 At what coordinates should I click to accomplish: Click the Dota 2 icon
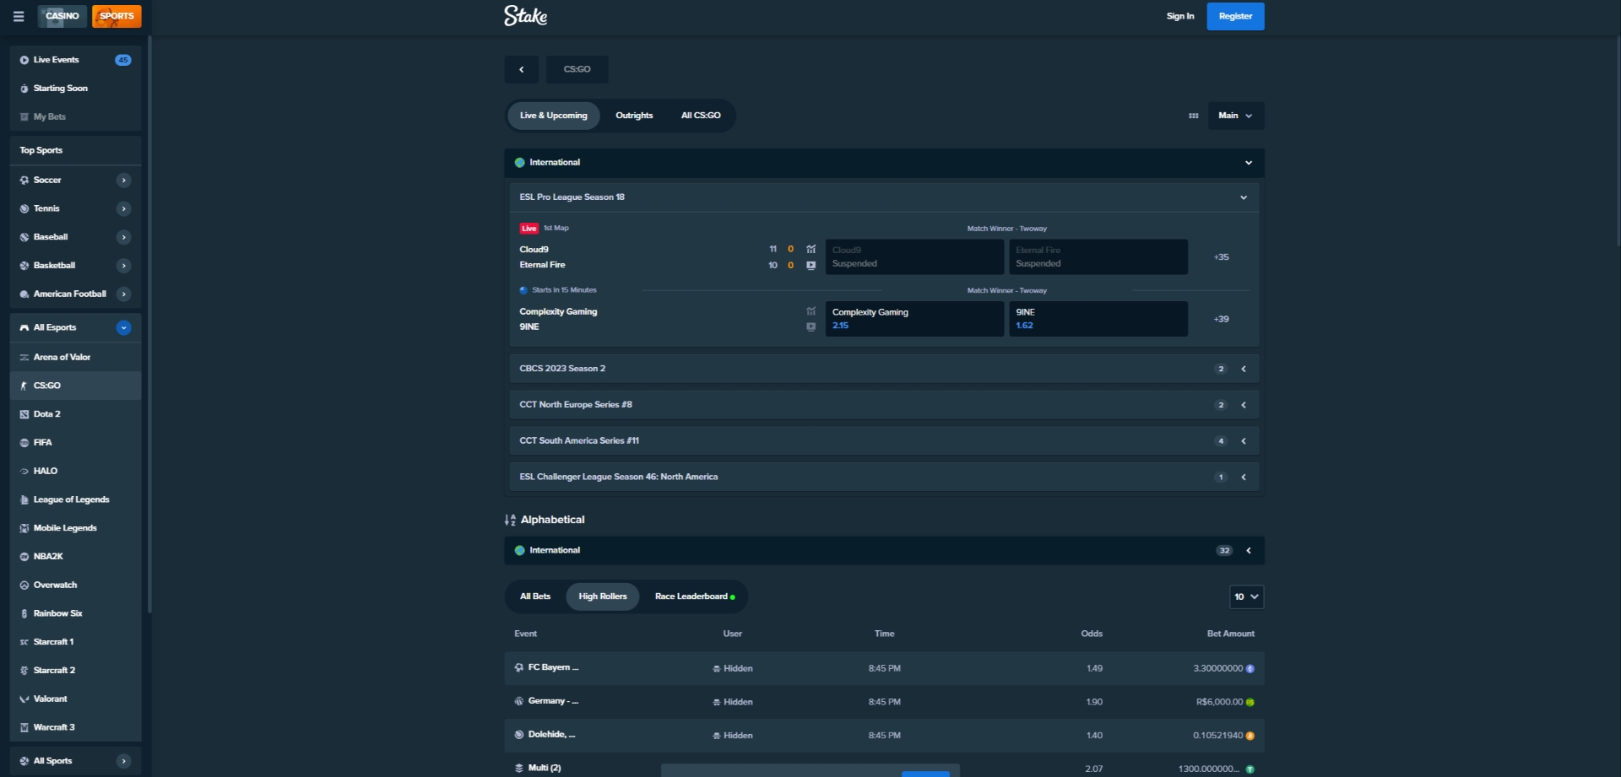[24, 414]
